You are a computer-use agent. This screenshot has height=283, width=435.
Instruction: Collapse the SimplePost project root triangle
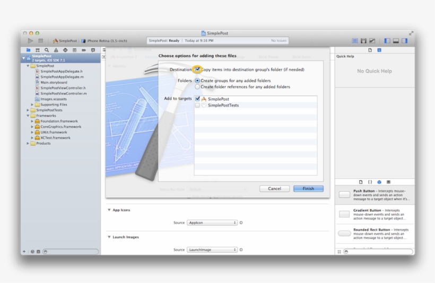pos(24,58)
